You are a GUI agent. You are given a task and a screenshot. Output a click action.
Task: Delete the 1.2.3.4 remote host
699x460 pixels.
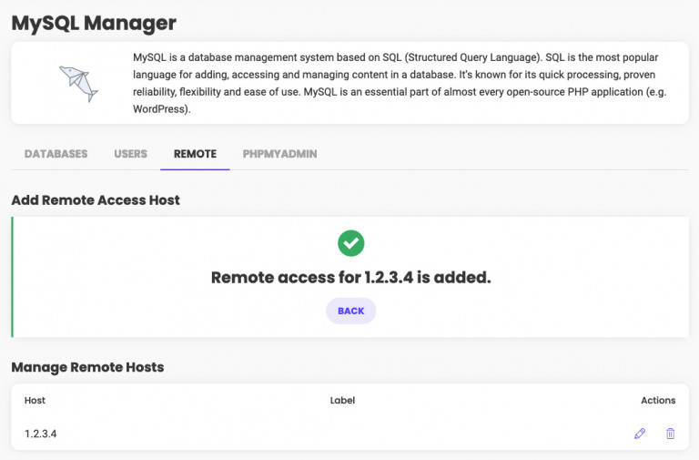pos(670,434)
